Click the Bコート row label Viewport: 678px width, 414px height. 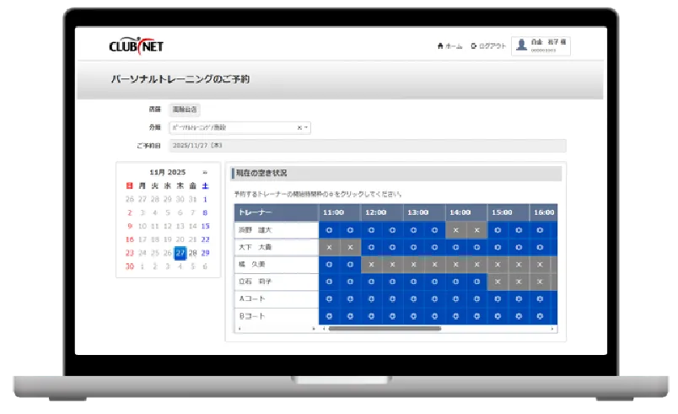point(252,316)
